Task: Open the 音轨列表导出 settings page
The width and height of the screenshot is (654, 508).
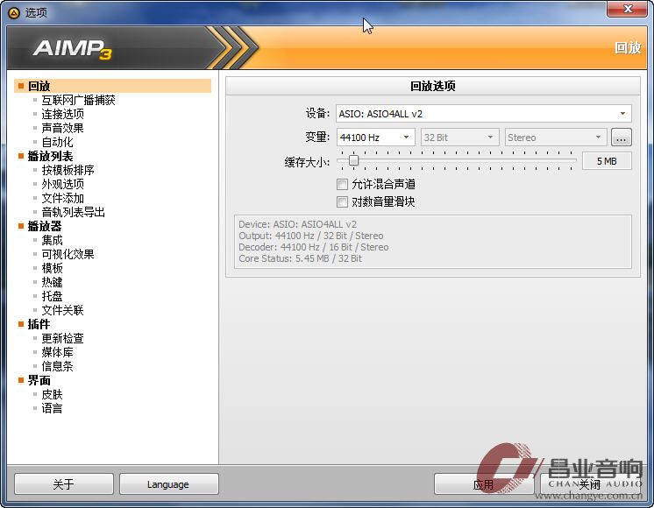Action: coord(73,212)
